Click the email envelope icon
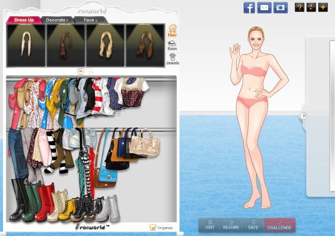Viewport: 335px width, 236px height. [x=264, y=7]
